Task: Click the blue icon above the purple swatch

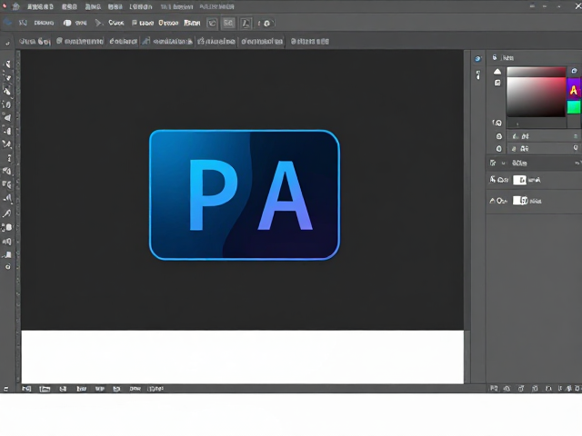Action: click(574, 71)
